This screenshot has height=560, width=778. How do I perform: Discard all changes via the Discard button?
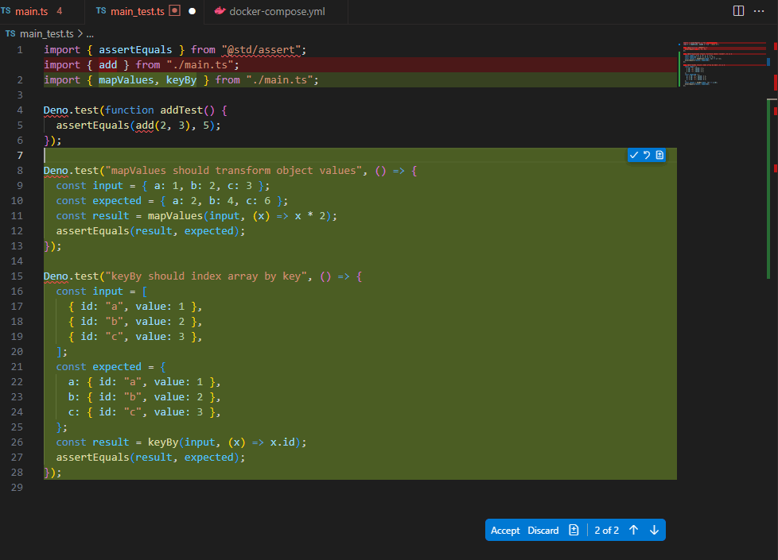tap(543, 531)
